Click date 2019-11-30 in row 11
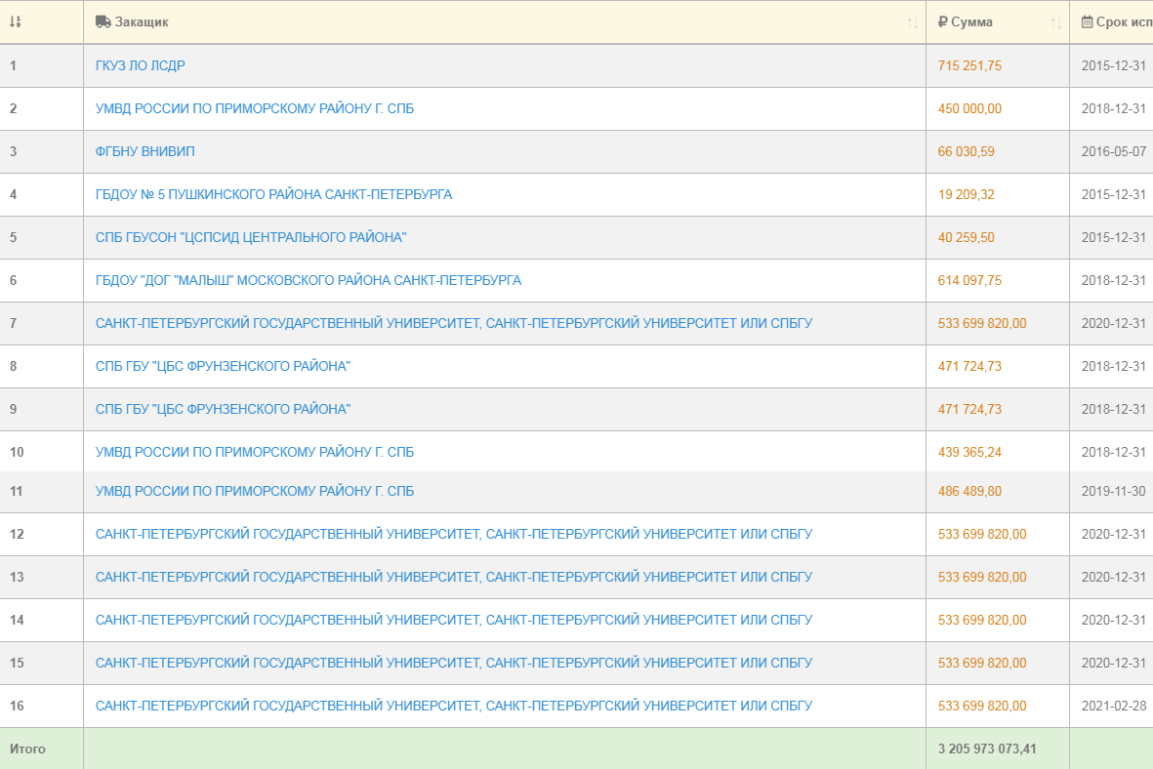The height and width of the screenshot is (769, 1153). [x=1113, y=491]
